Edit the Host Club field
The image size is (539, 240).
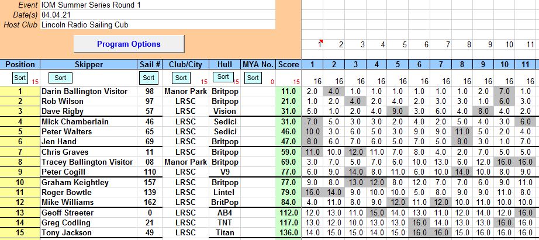pos(157,25)
